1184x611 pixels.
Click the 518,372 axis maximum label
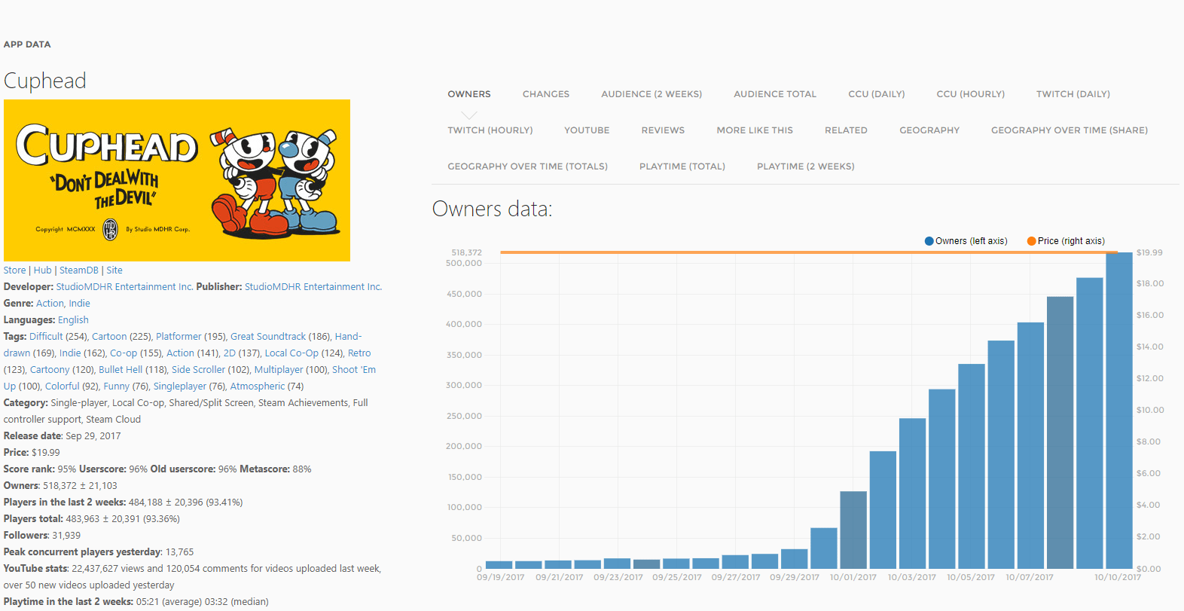[x=466, y=252]
